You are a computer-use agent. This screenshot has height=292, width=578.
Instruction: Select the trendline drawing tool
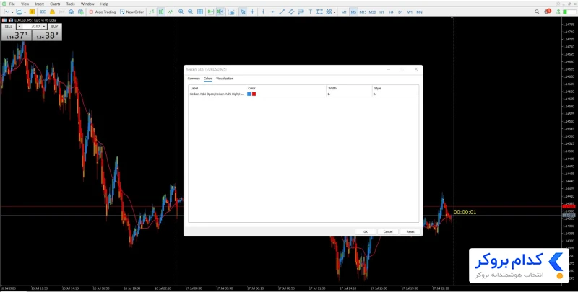[282, 12]
